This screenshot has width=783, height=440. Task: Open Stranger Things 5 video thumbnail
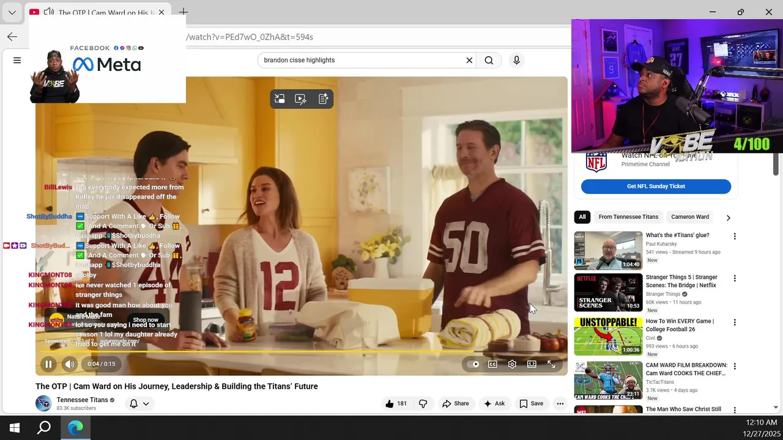point(608,292)
